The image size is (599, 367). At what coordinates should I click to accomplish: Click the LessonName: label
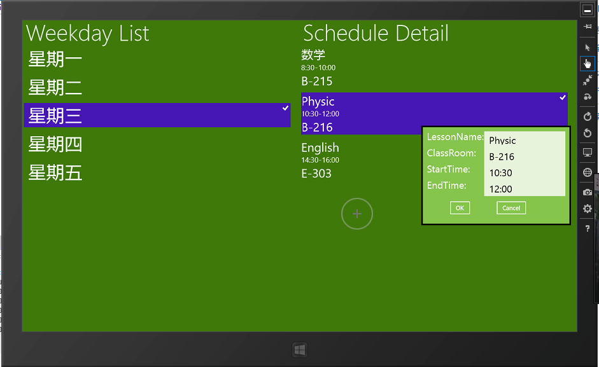455,137
